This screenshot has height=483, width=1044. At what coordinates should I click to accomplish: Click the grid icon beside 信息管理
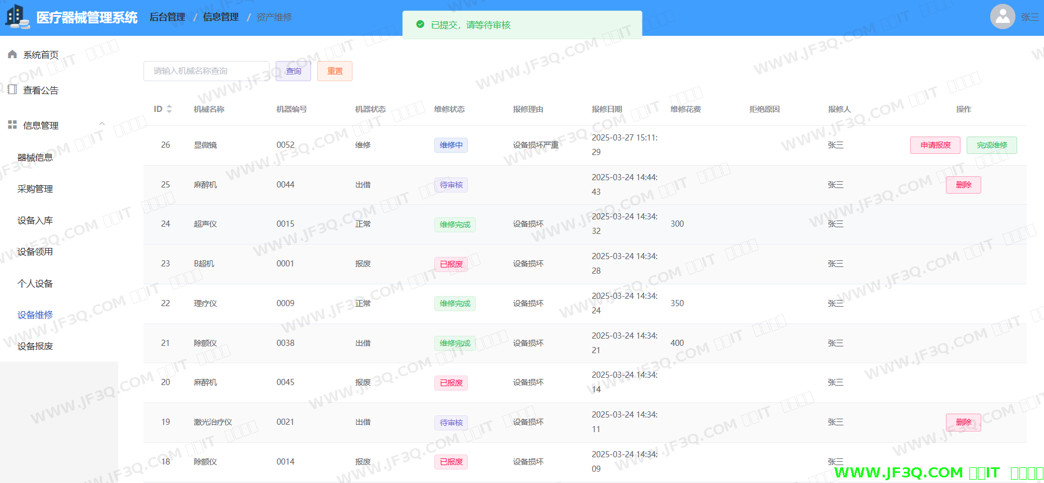click(x=12, y=125)
